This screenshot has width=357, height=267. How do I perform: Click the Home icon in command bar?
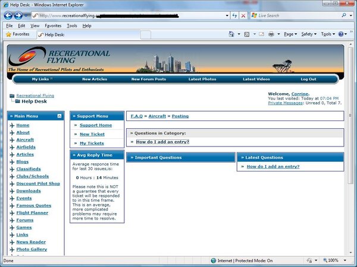click(232, 34)
